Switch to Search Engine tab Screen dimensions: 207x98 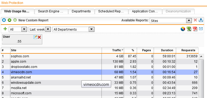tap(51, 11)
